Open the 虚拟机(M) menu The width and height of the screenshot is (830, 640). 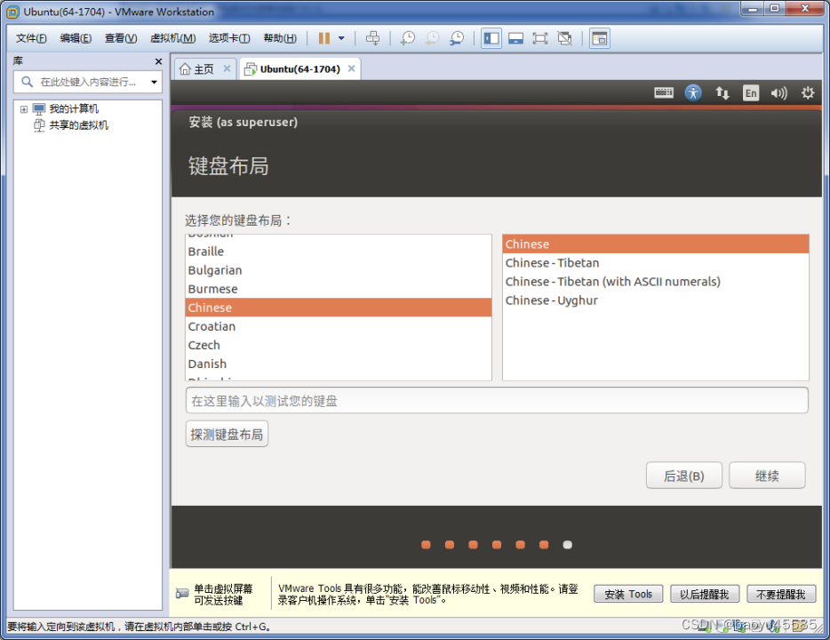pos(172,38)
